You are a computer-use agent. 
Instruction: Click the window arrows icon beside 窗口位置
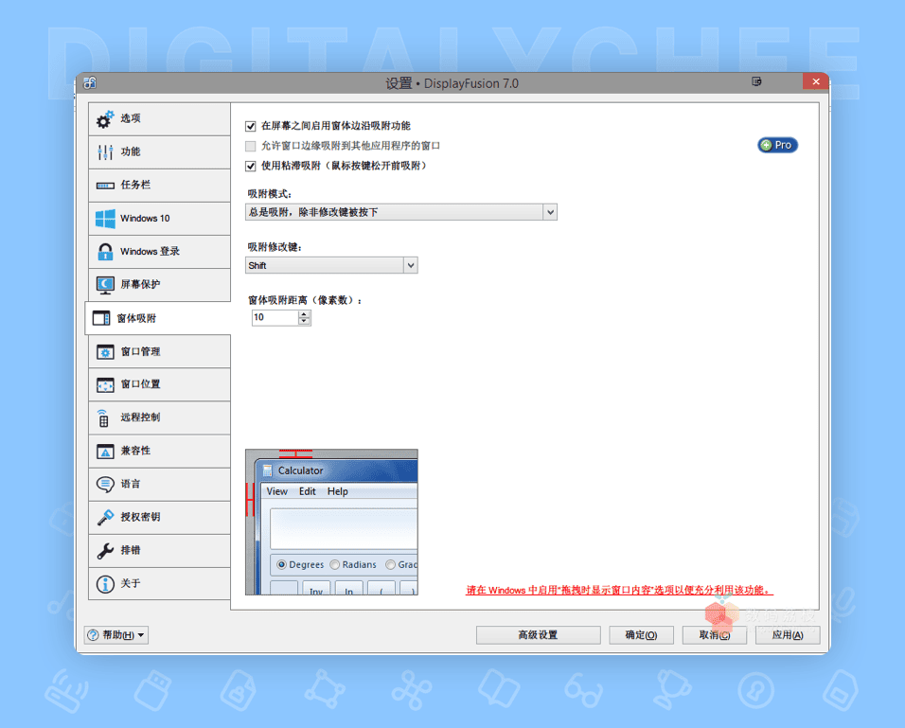(x=105, y=384)
